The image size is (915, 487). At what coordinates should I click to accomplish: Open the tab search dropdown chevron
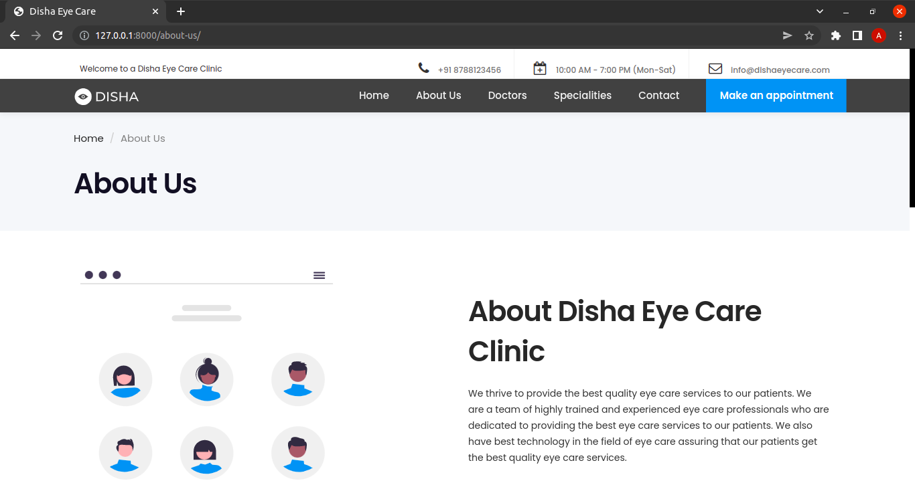[820, 11]
